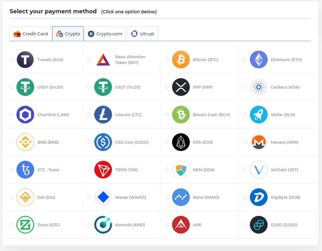Click the "Chainlink (LINK)" label
Image resolution: width=322 pixels, height=251 pixels.
[53, 115]
